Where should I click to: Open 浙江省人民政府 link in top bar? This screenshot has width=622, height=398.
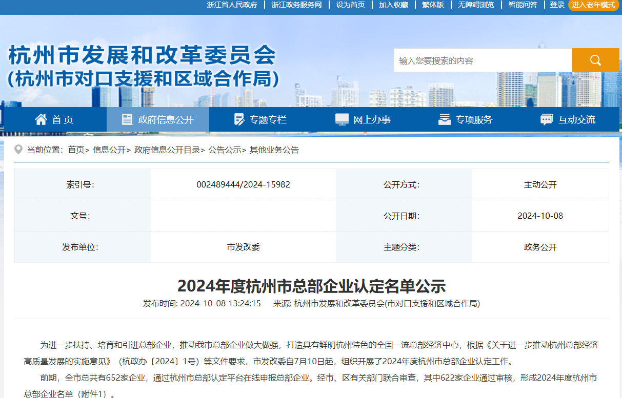(x=232, y=5)
